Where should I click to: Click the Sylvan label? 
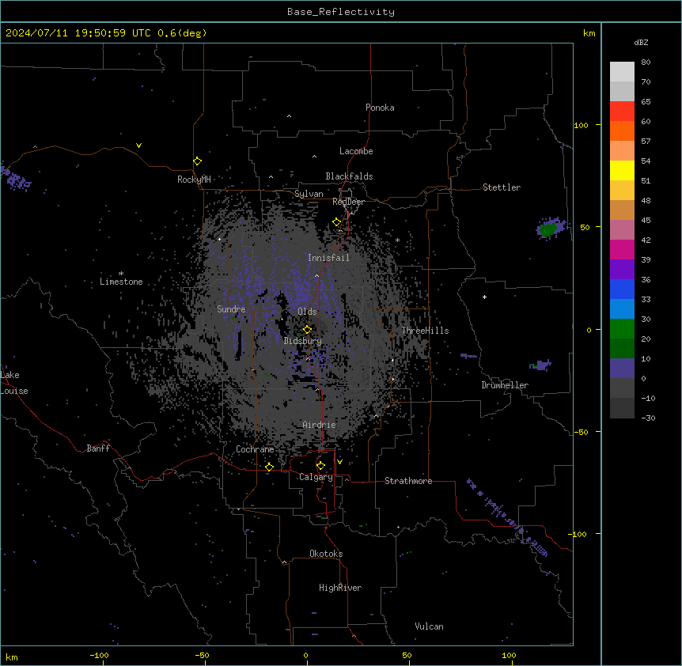pyautogui.click(x=309, y=194)
